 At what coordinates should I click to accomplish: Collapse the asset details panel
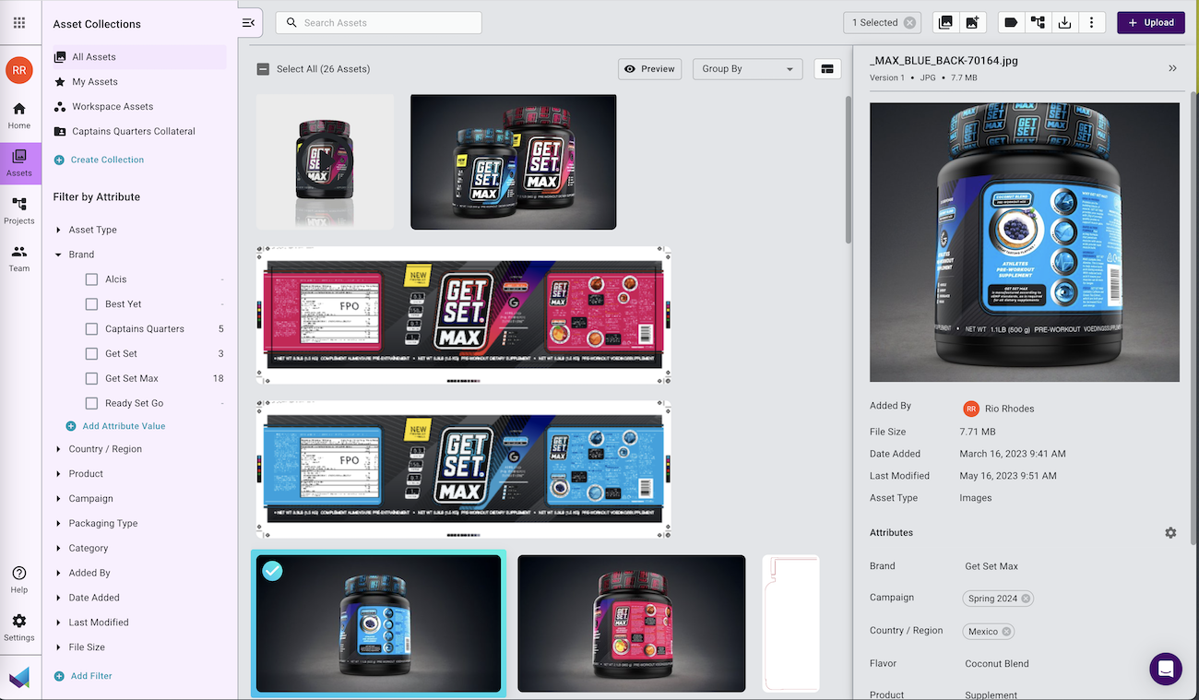(1173, 68)
